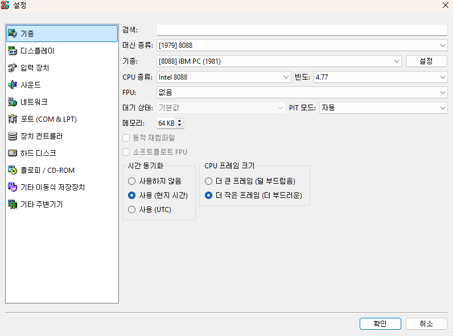
Task: Select Floppy / CD-ROM (플로피) icon
Action: pos(12,170)
